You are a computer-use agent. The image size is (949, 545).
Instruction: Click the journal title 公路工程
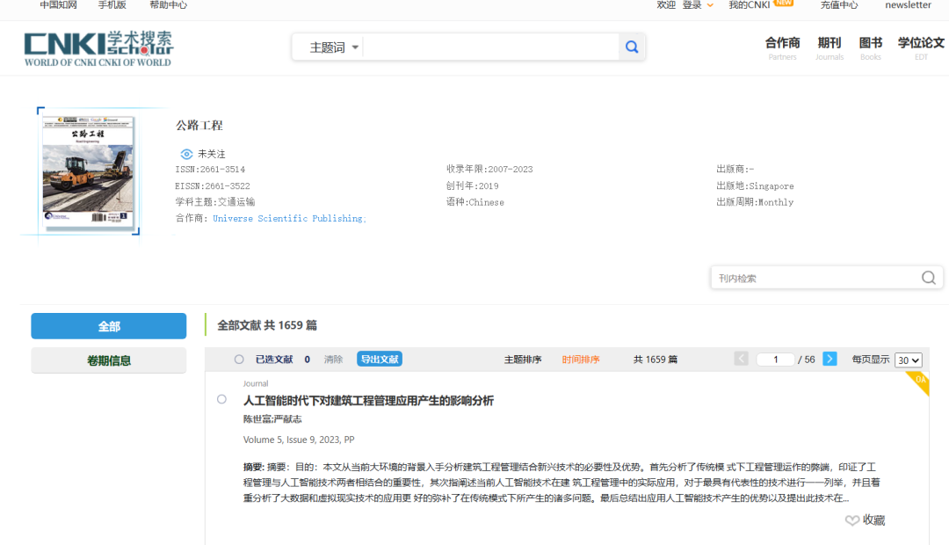click(x=199, y=126)
